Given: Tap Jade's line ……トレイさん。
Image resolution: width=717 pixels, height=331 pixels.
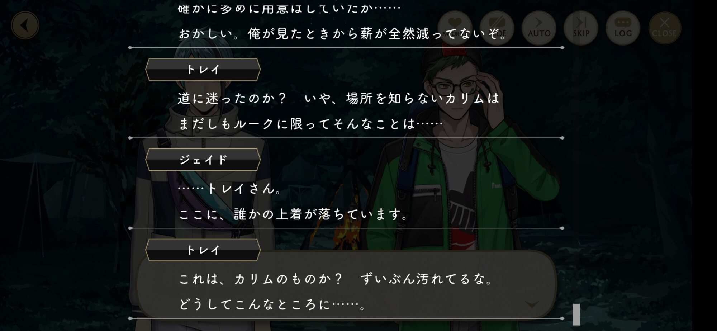Looking at the screenshot, I should tap(230, 189).
